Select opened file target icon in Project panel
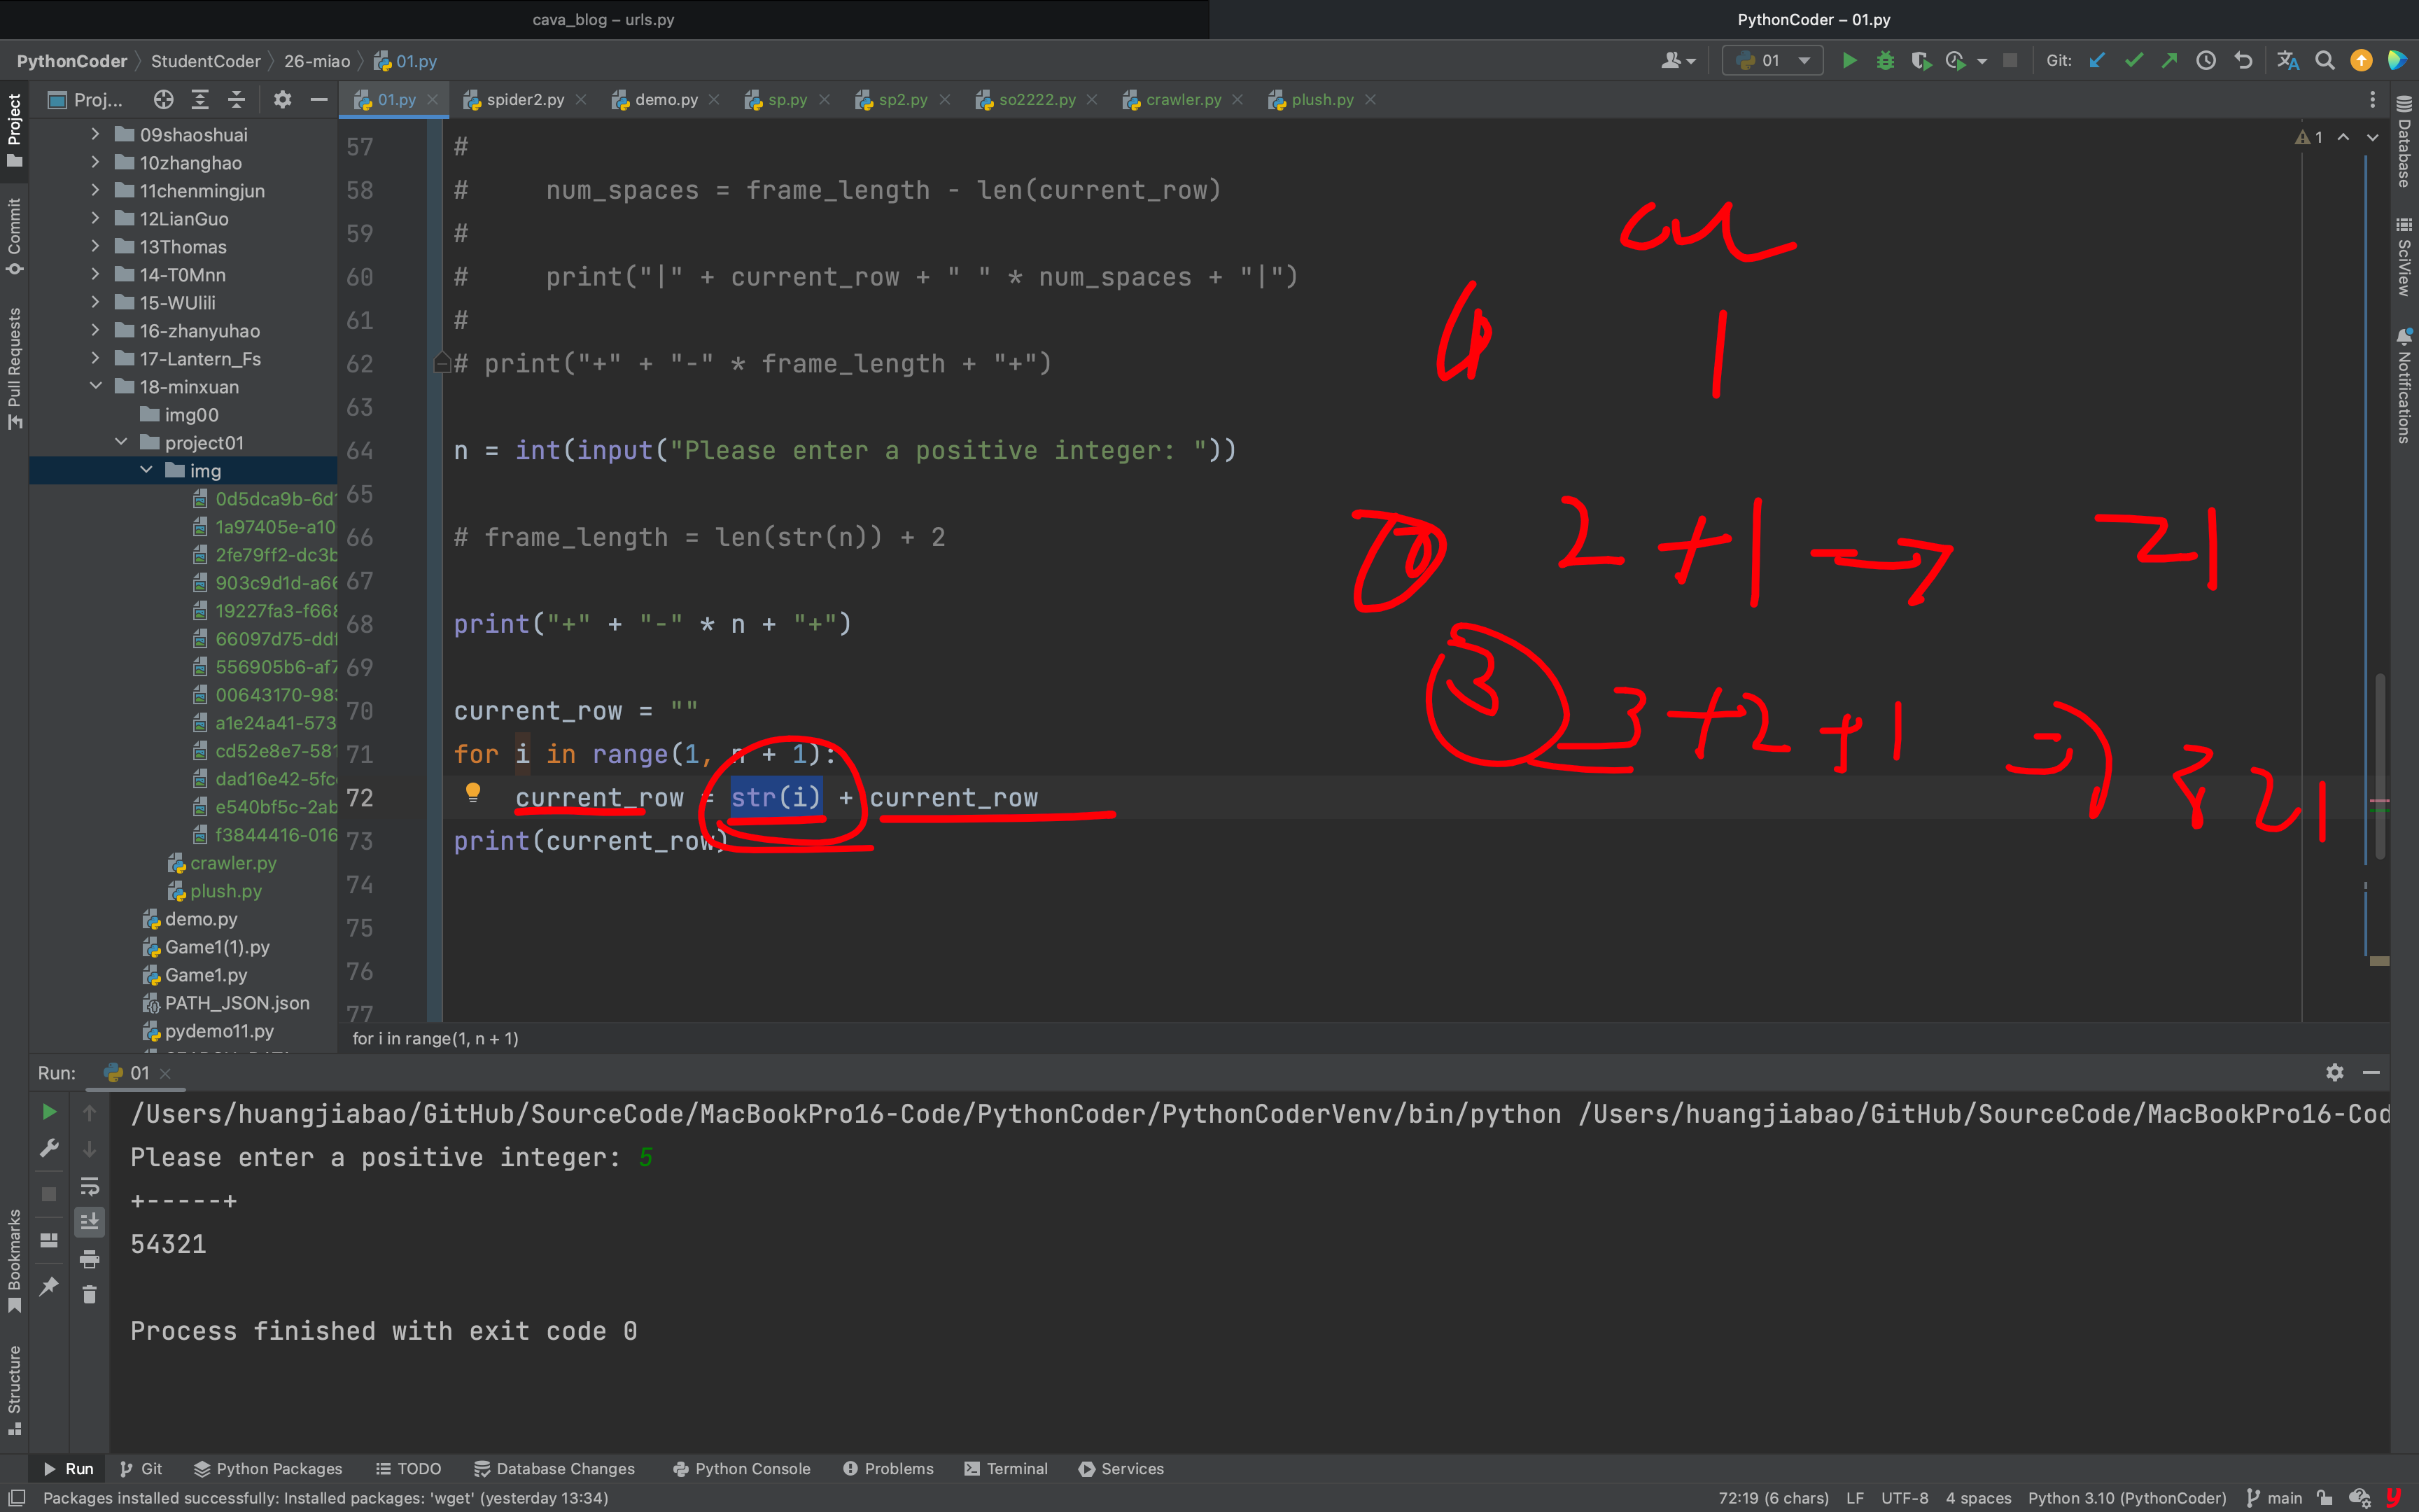This screenshot has width=2419, height=1512. [163, 99]
